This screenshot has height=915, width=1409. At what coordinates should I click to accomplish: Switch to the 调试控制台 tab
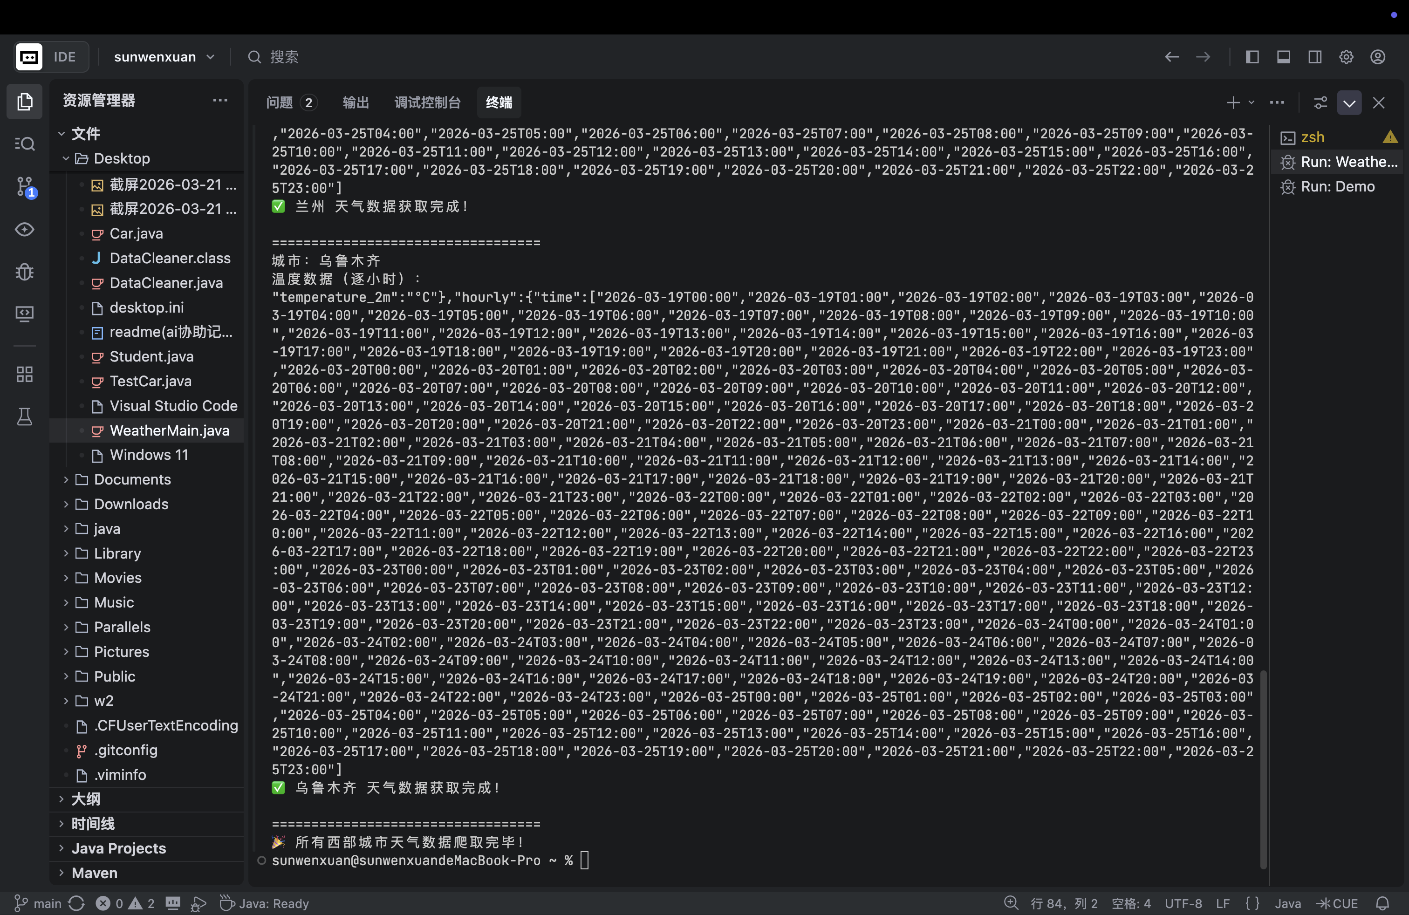coord(427,102)
